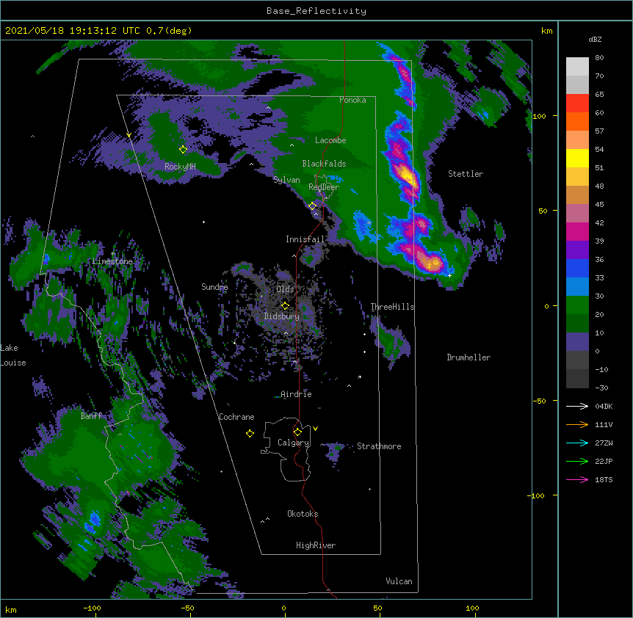Click the Stettler label
Screen dimensions: 633x618
[466, 174]
